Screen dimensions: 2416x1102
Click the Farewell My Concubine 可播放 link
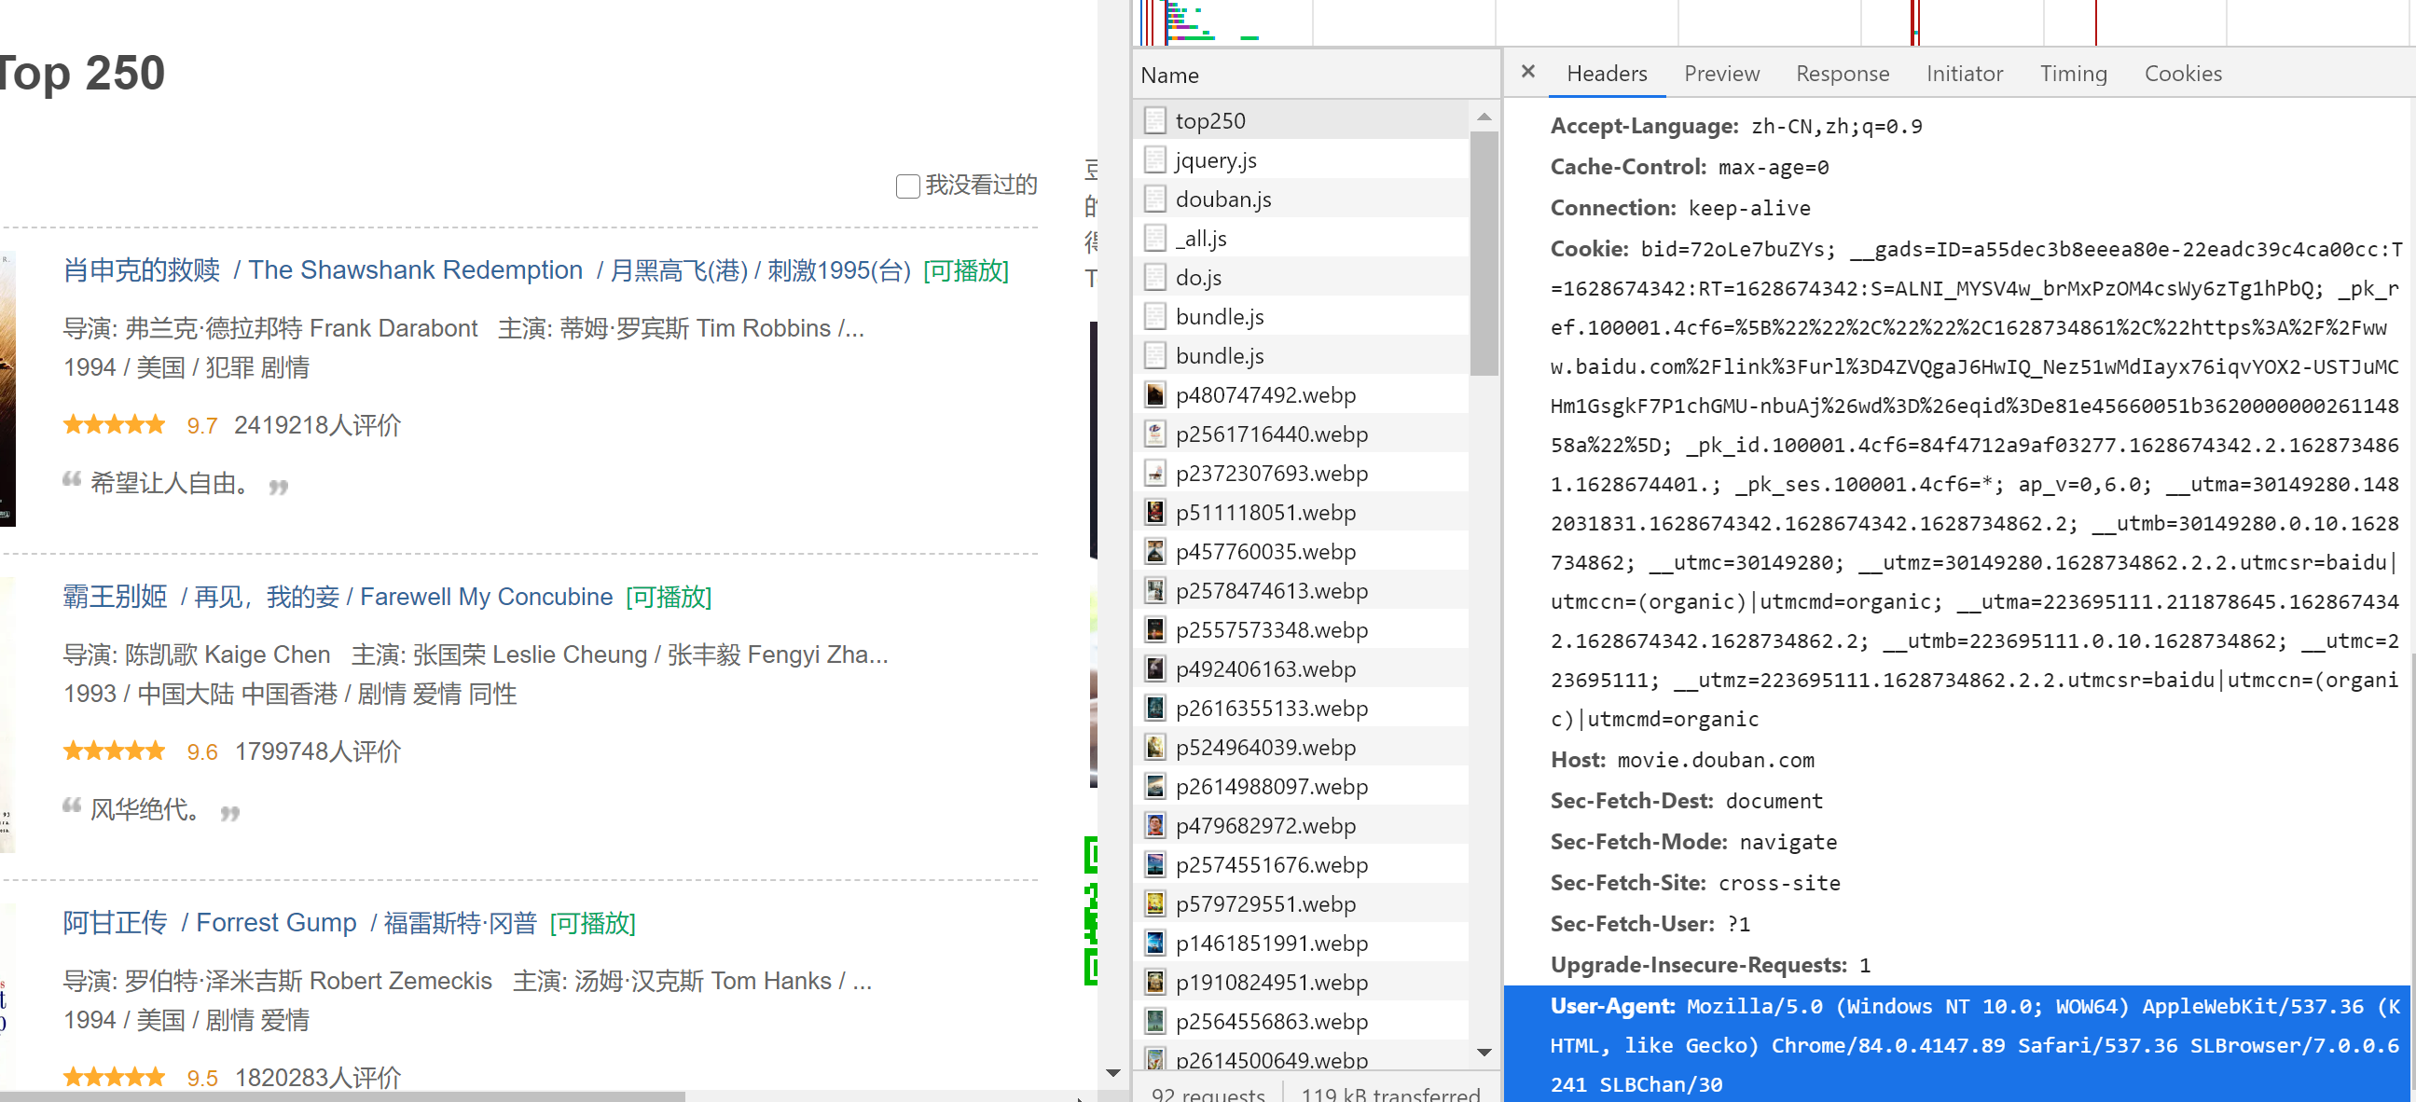[x=669, y=597]
